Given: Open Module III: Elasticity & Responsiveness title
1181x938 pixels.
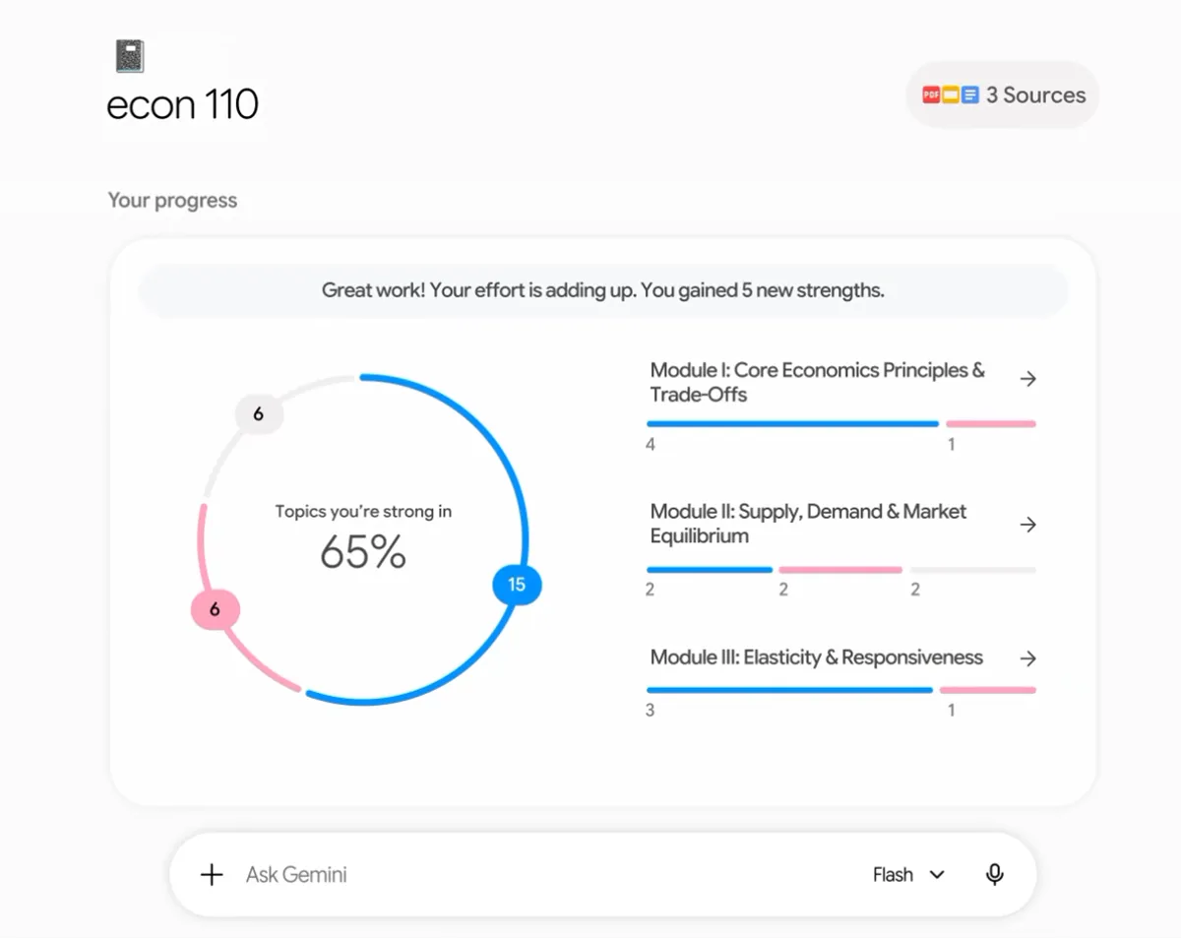Looking at the screenshot, I should [x=816, y=657].
